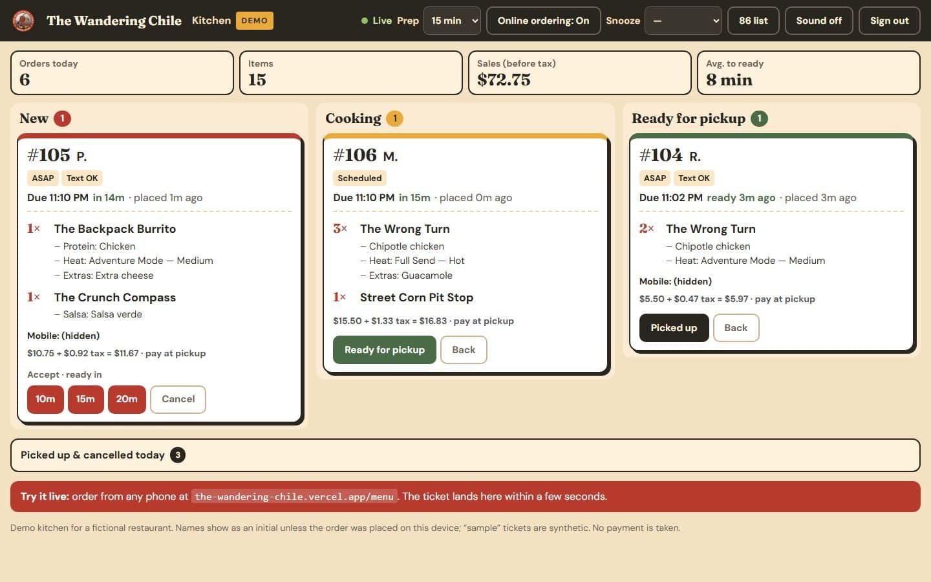Click Sales (before tax) stat card
931x582 pixels.
(x=580, y=73)
